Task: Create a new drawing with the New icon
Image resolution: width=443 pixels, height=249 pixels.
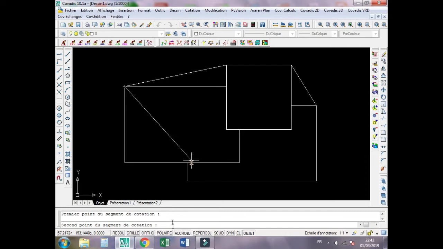Action: [63, 25]
